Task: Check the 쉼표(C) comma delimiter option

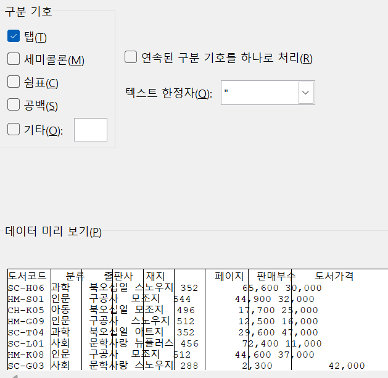Action: pyautogui.click(x=14, y=82)
